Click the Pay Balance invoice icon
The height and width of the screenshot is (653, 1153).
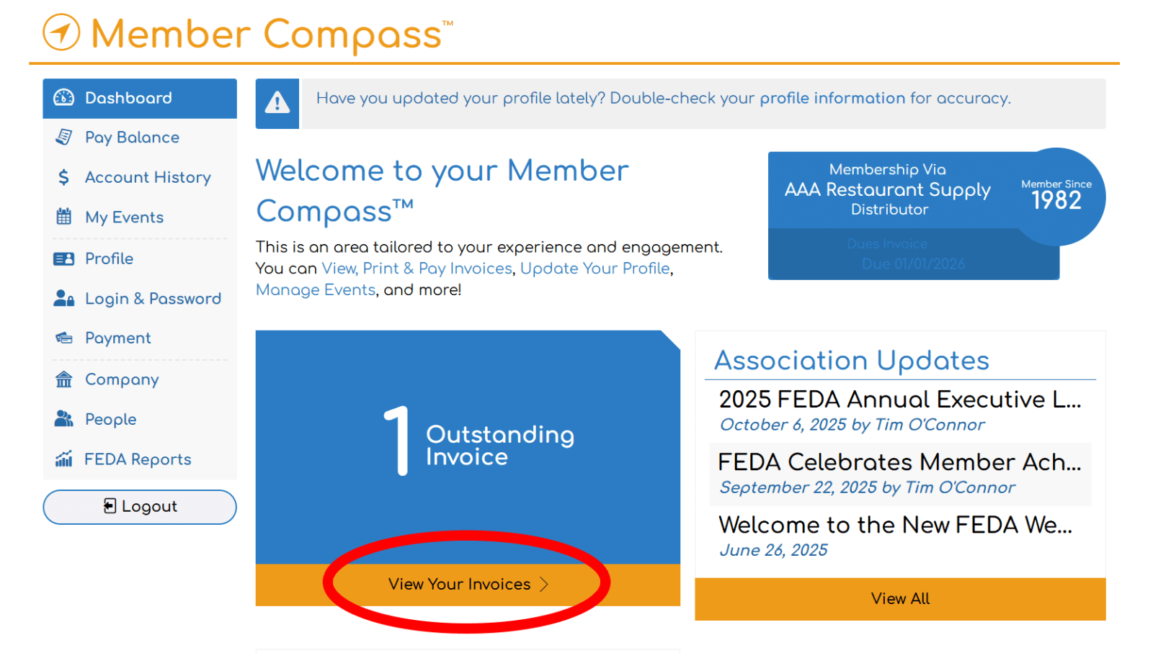(64, 137)
